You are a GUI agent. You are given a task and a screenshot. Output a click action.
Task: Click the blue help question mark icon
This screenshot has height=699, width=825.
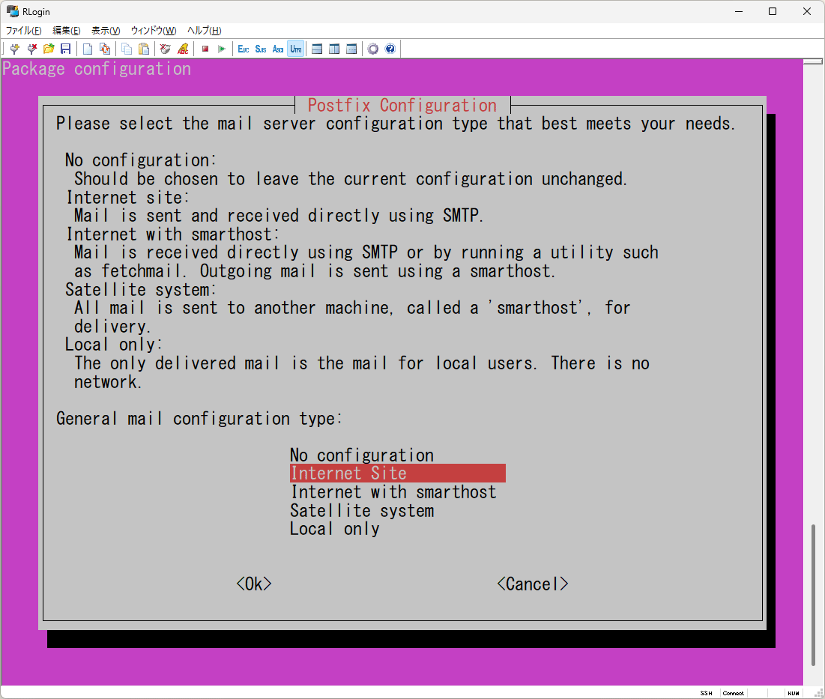point(390,49)
